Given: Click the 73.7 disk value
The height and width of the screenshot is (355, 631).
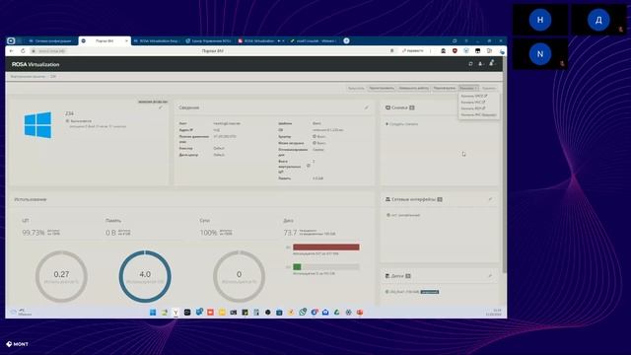Looking at the screenshot, I should 290,233.
